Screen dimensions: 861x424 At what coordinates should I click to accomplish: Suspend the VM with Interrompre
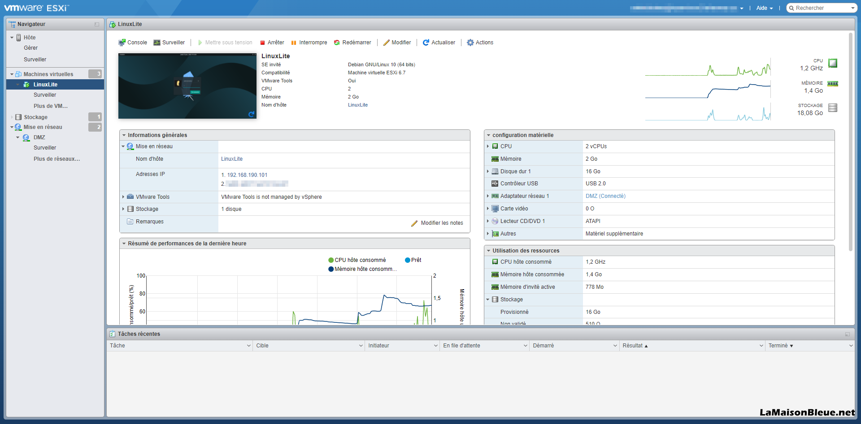[x=309, y=43]
